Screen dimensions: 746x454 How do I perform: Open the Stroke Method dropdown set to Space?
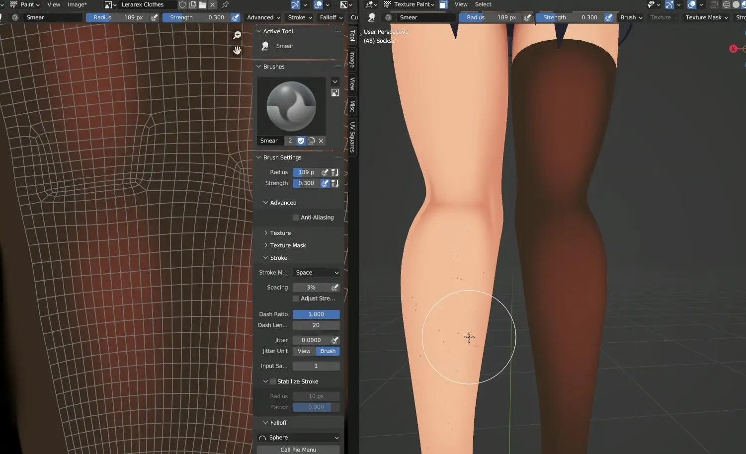[316, 273]
